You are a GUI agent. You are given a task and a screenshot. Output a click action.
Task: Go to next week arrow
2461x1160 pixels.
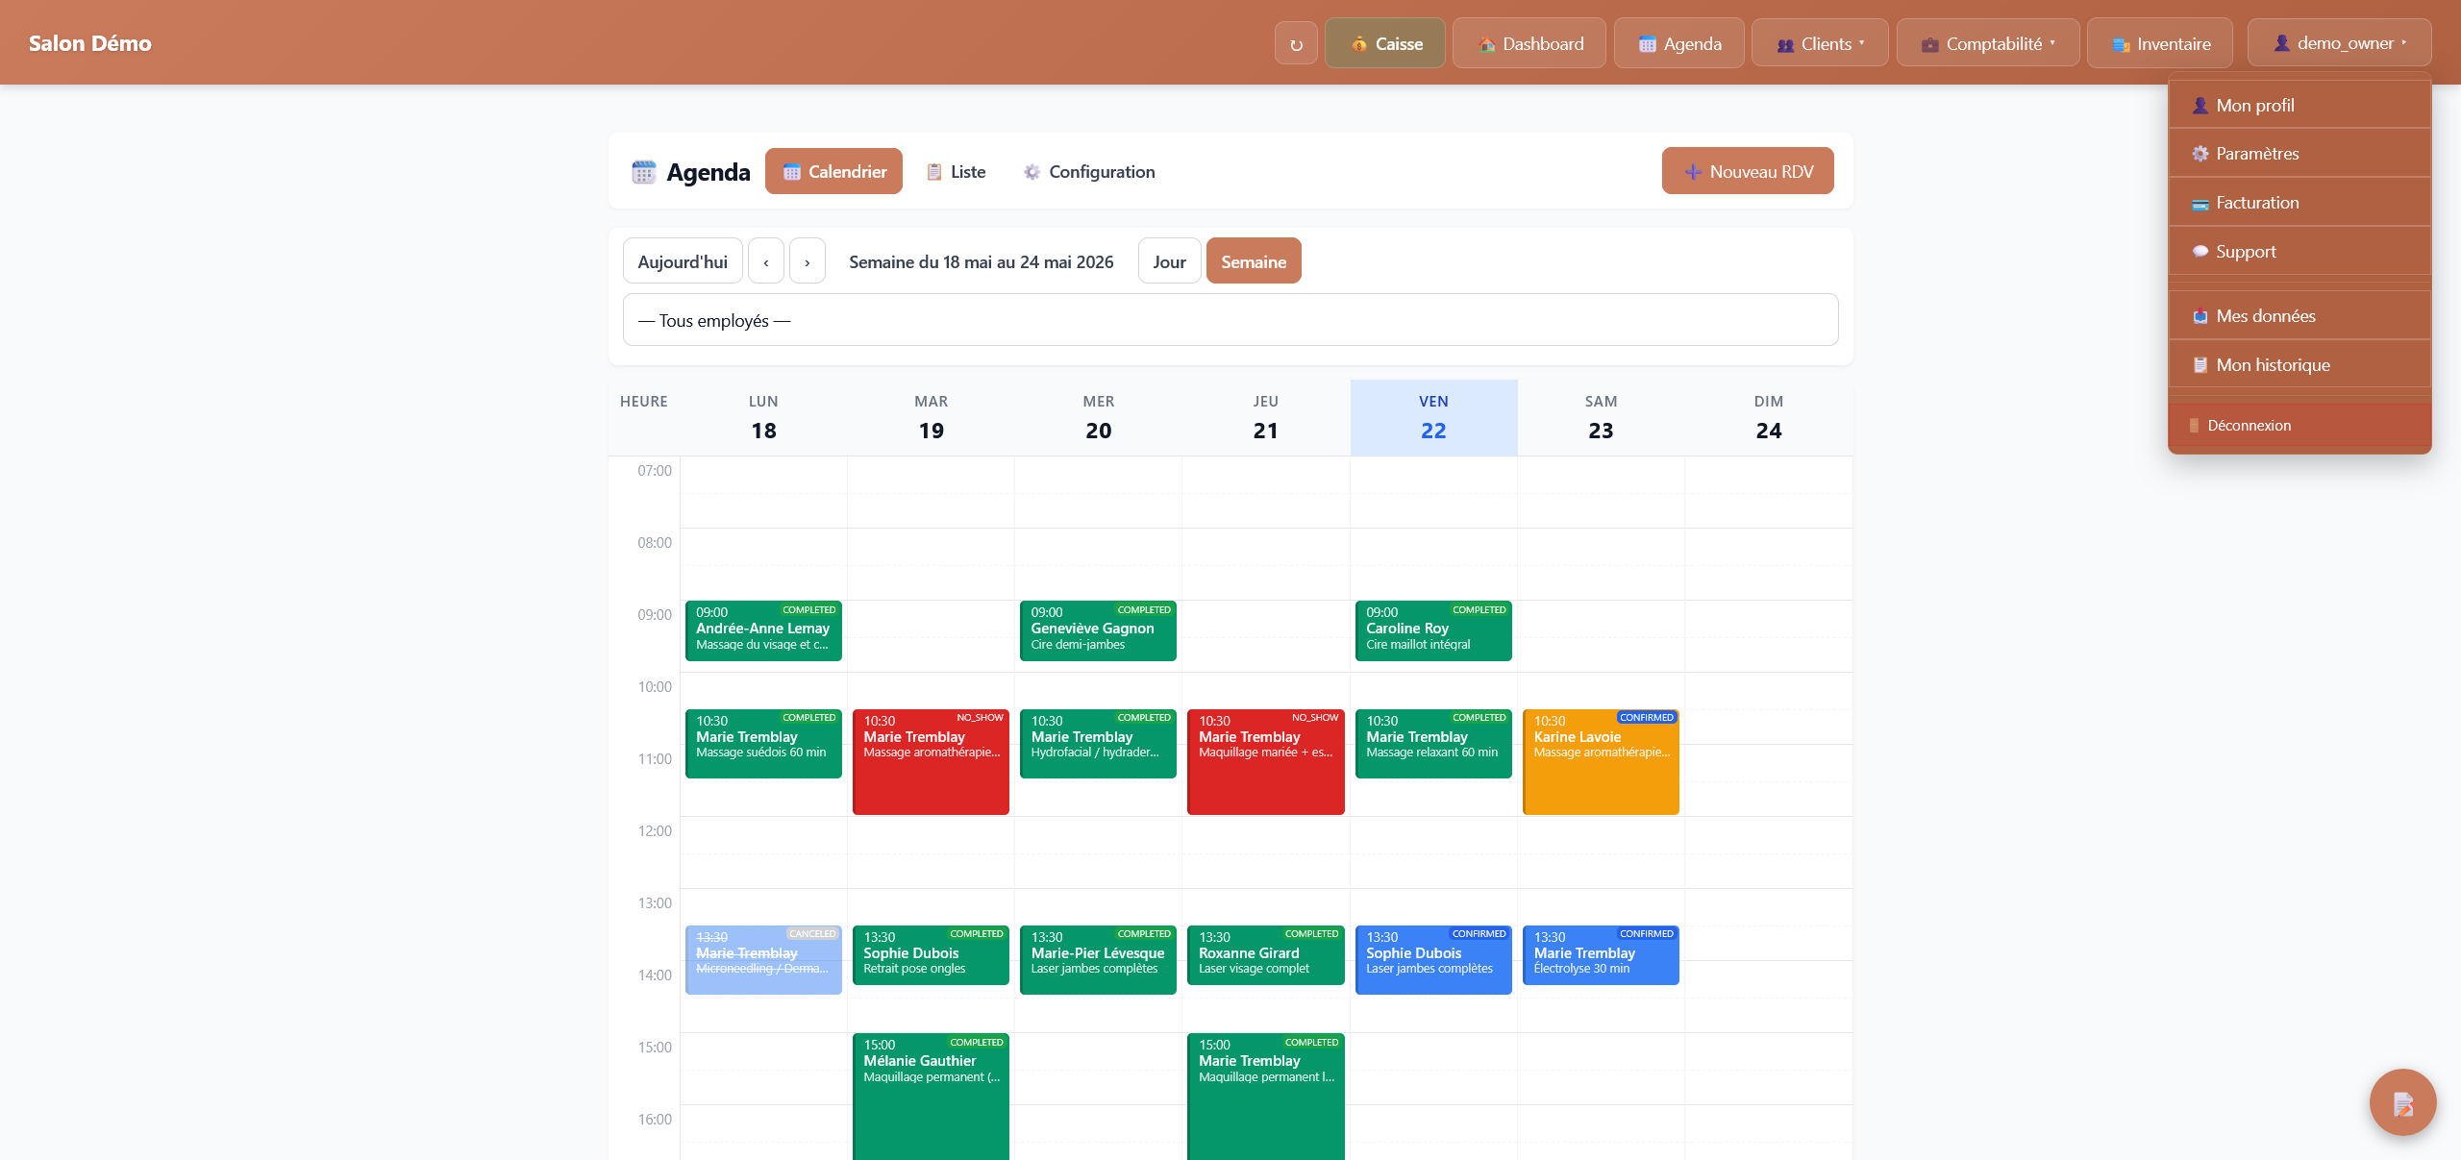pyautogui.click(x=808, y=261)
